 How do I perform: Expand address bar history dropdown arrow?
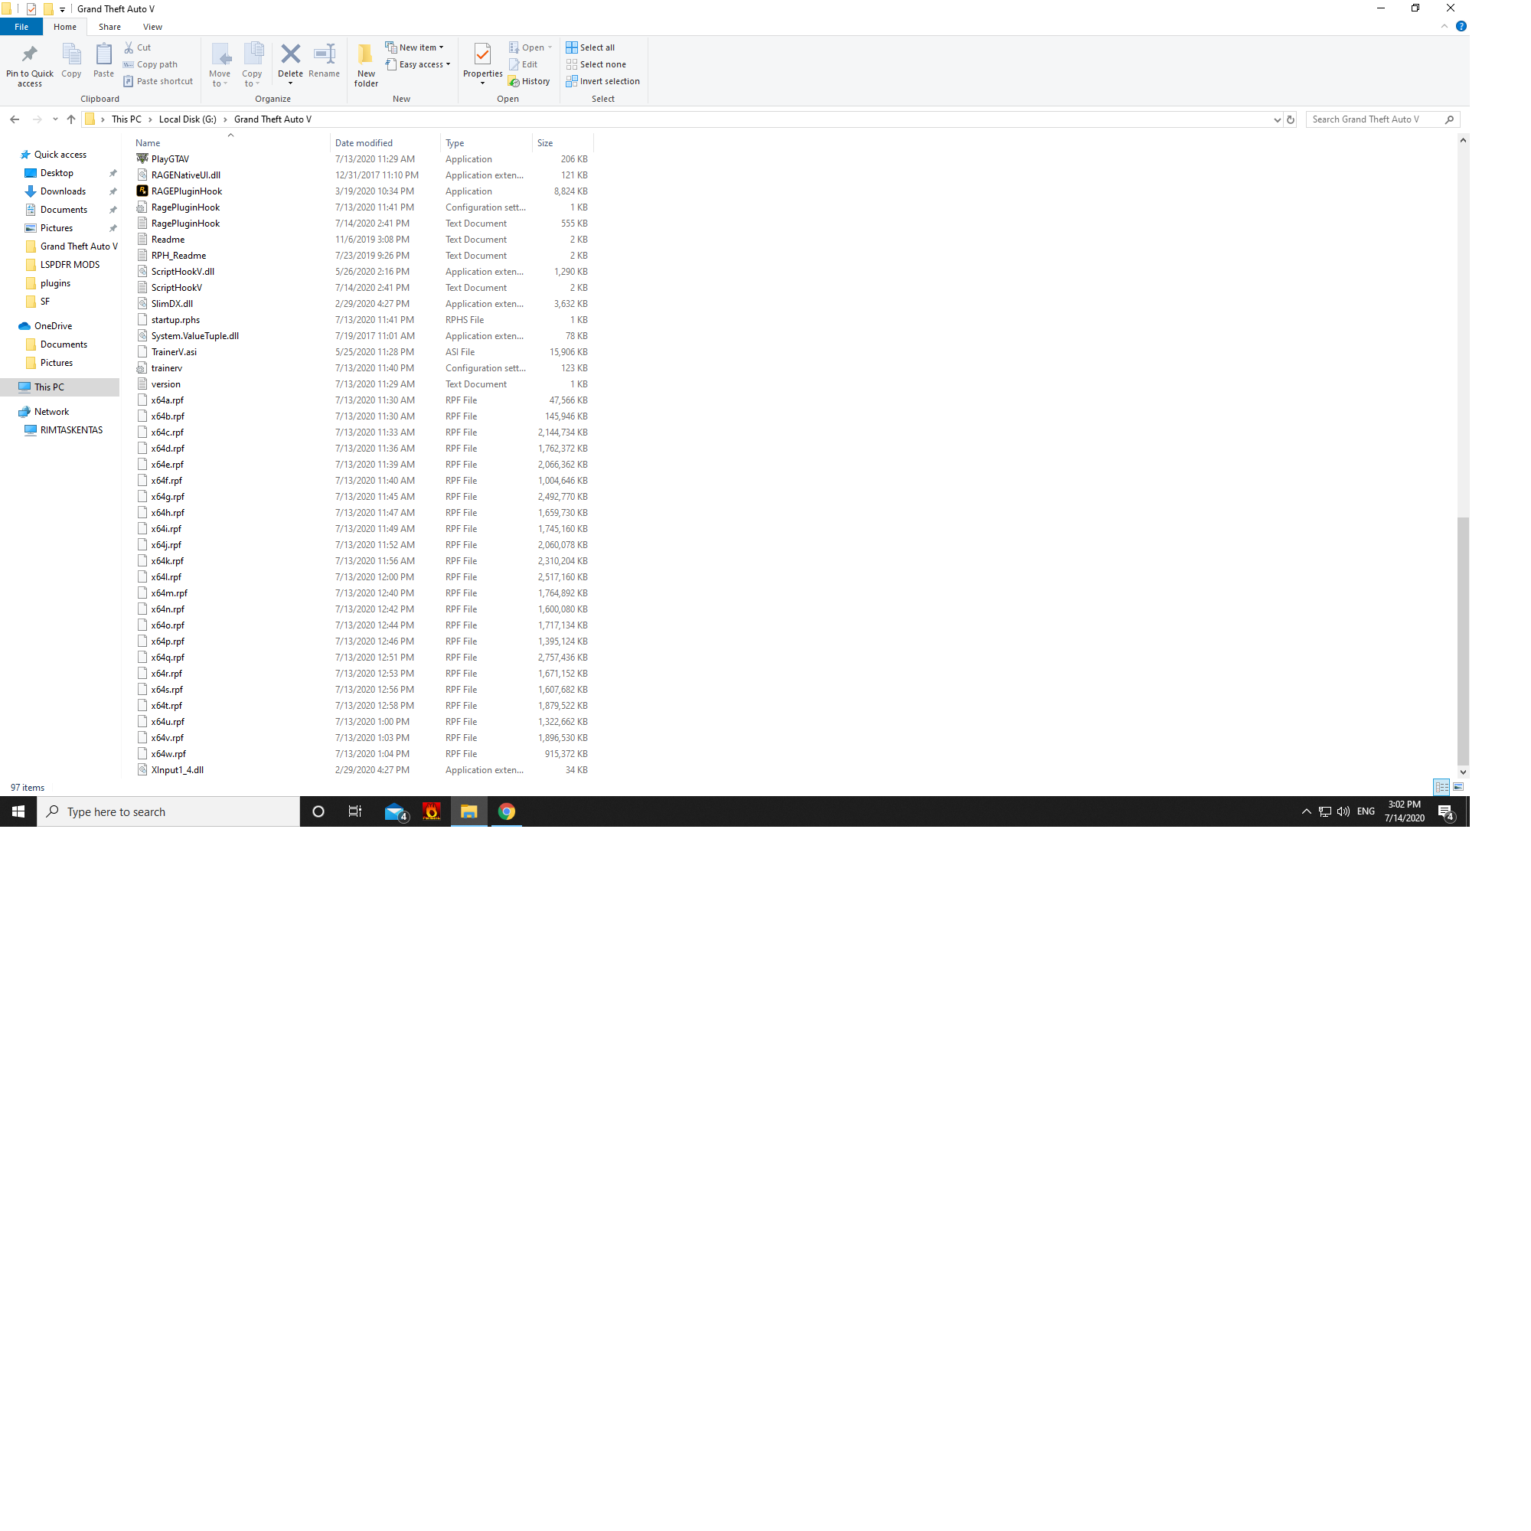point(1277,119)
